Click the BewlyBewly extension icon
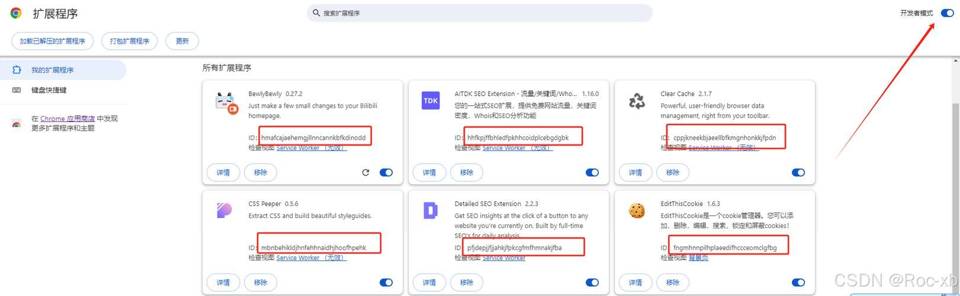 [225, 102]
